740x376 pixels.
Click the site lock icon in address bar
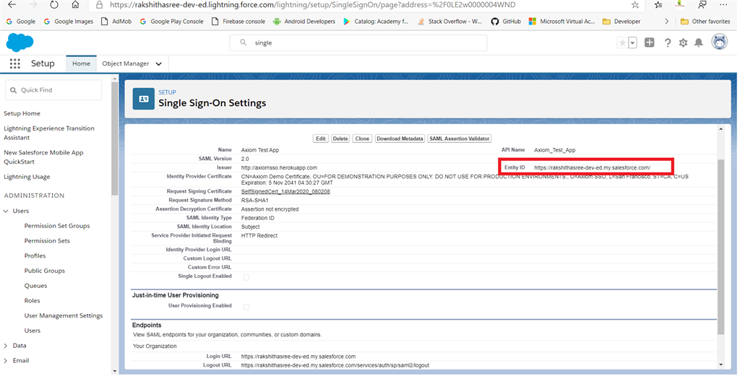[99, 5]
